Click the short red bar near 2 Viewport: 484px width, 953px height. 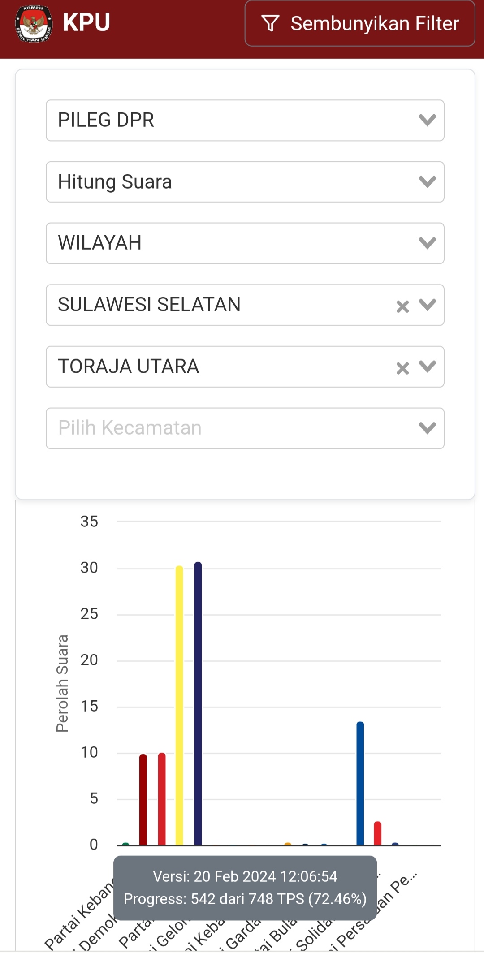(x=378, y=833)
